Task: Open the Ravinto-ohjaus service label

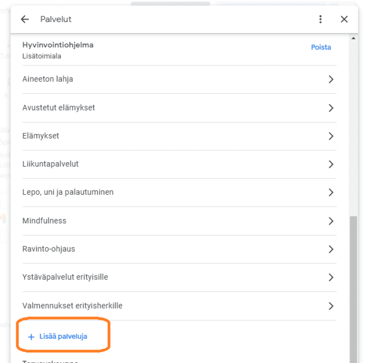Action: tap(49, 249)
